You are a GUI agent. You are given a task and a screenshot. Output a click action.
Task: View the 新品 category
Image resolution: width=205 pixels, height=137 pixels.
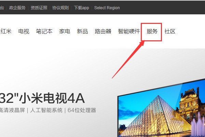point(82,31)
